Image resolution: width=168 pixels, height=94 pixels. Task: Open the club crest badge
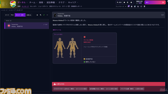click(13, 4)
